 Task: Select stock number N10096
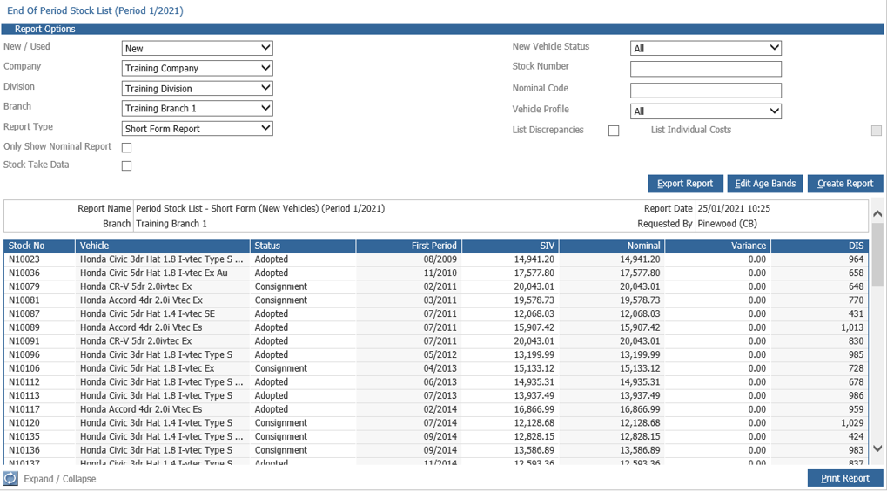pos(24,354)
